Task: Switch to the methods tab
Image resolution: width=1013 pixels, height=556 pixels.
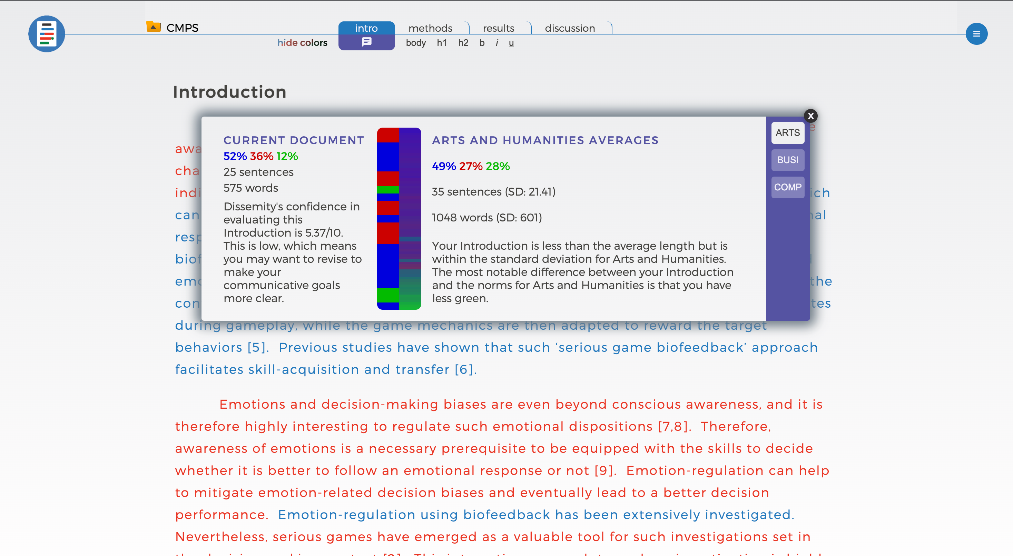Action: [x=430, y=28]
